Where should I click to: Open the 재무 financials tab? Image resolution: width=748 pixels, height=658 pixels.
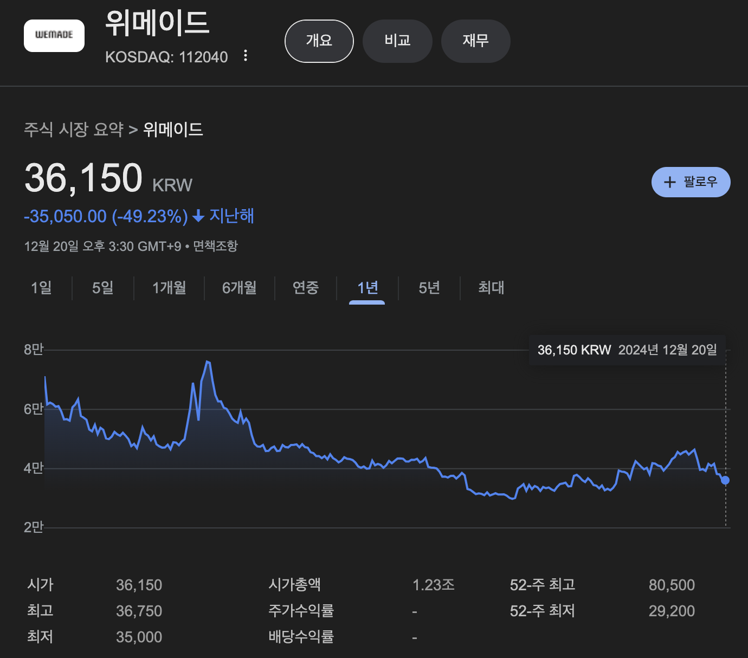pyautogui.click(x=476, y=41)
